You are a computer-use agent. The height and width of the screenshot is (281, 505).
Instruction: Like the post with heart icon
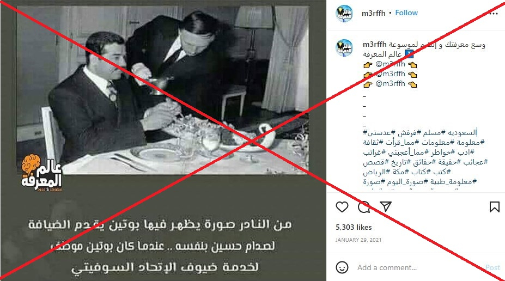coord(342,206)
